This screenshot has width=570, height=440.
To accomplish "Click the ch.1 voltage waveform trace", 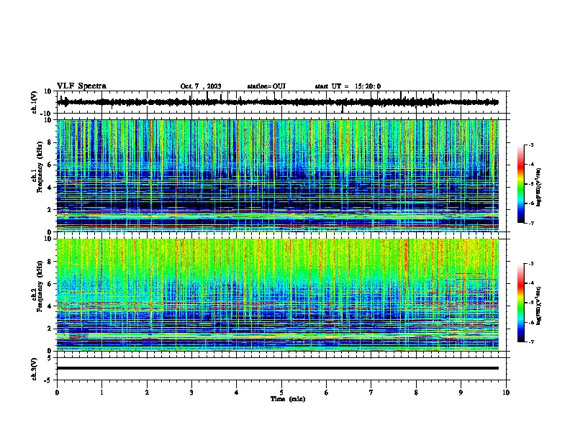I will click(x=277, y=102).
